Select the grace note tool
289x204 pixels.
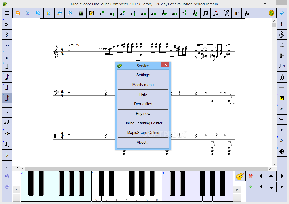7,144
